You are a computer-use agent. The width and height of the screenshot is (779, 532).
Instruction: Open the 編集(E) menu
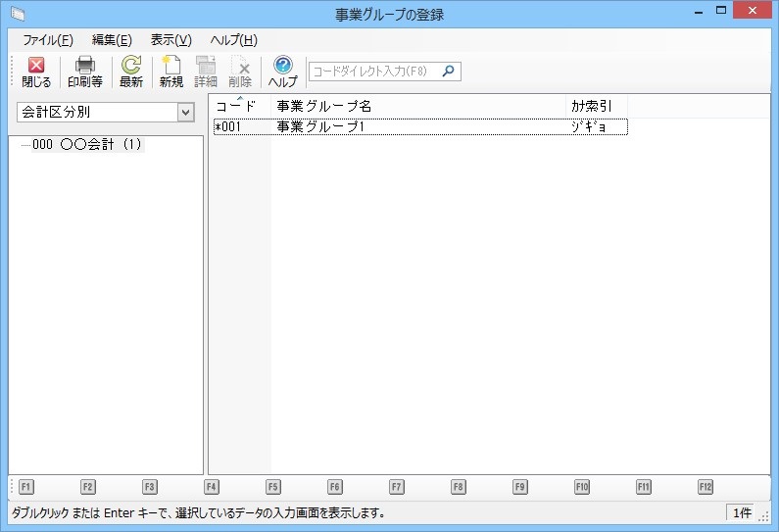pyautogui.click(x=112, y=40)
